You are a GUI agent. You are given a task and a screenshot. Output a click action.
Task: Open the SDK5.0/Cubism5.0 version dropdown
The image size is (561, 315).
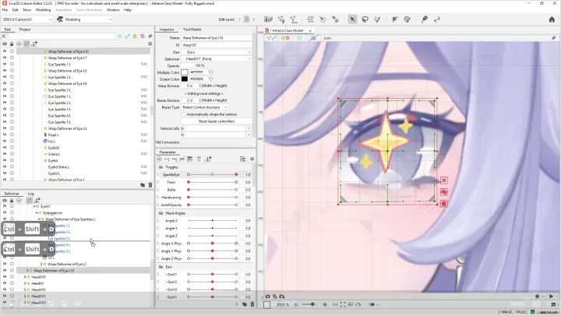(27, 19)
